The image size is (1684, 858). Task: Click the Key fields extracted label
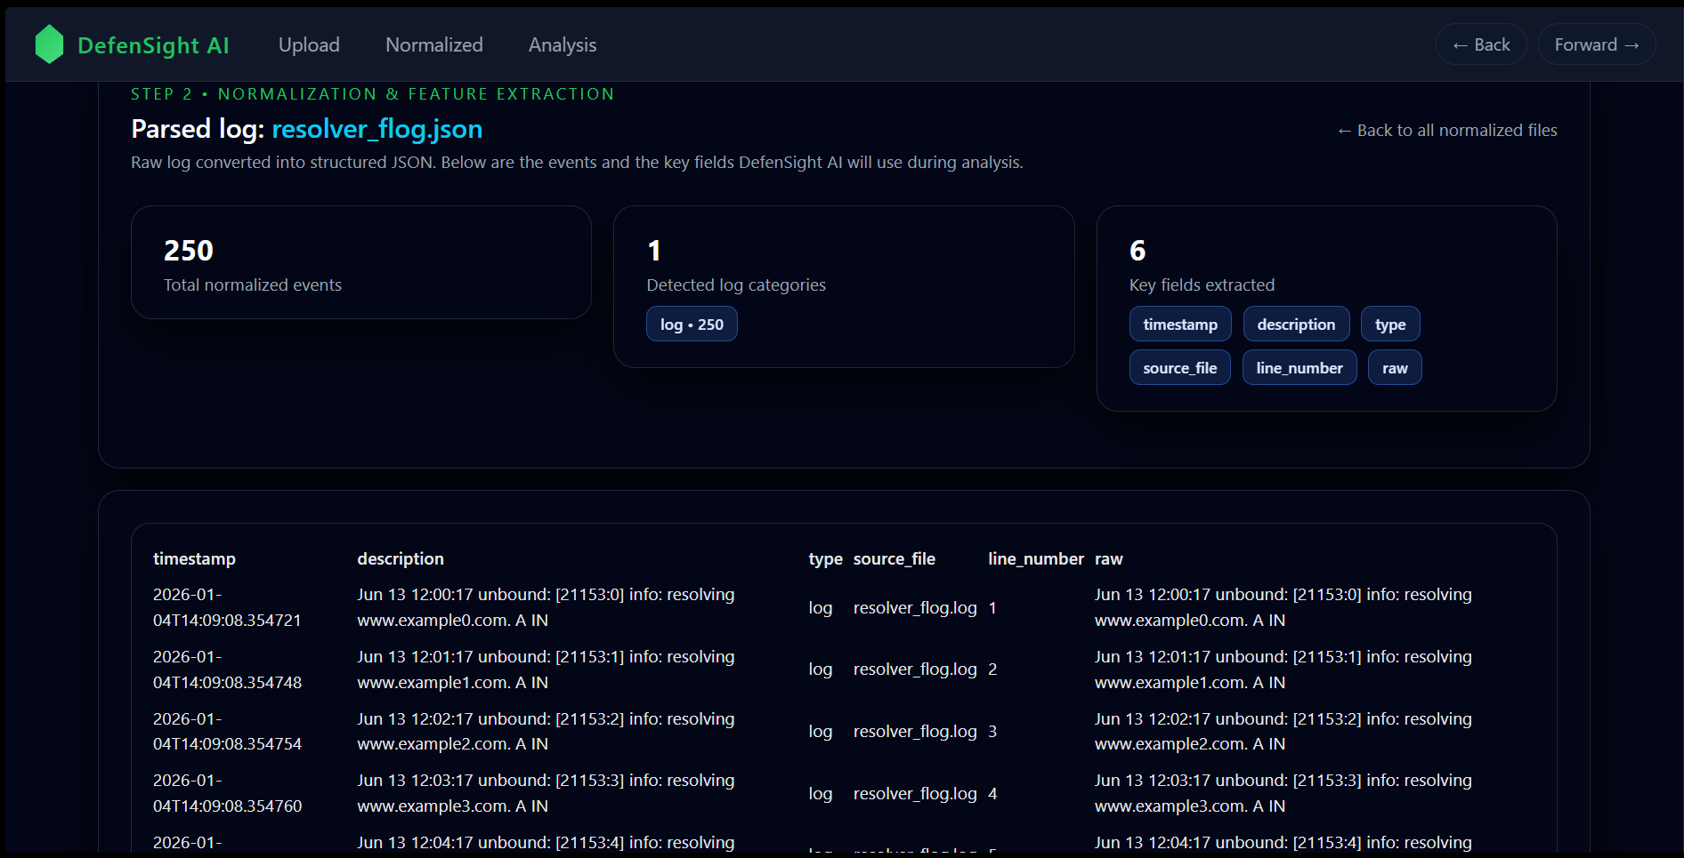coord(1202,285)
